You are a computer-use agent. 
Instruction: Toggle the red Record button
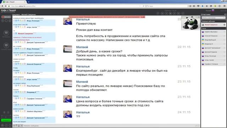coord(6,17)
